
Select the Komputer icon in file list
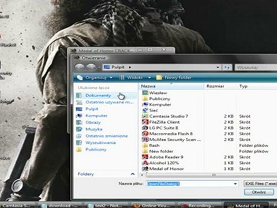[x=145, y=105]
